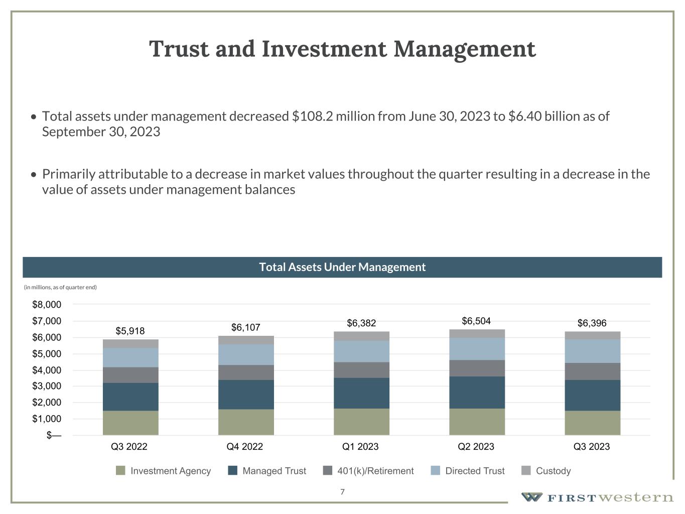The height and width of the screenshot is (514, 685).
Task: Click the $5,918 total label
Action: [130, 331]
